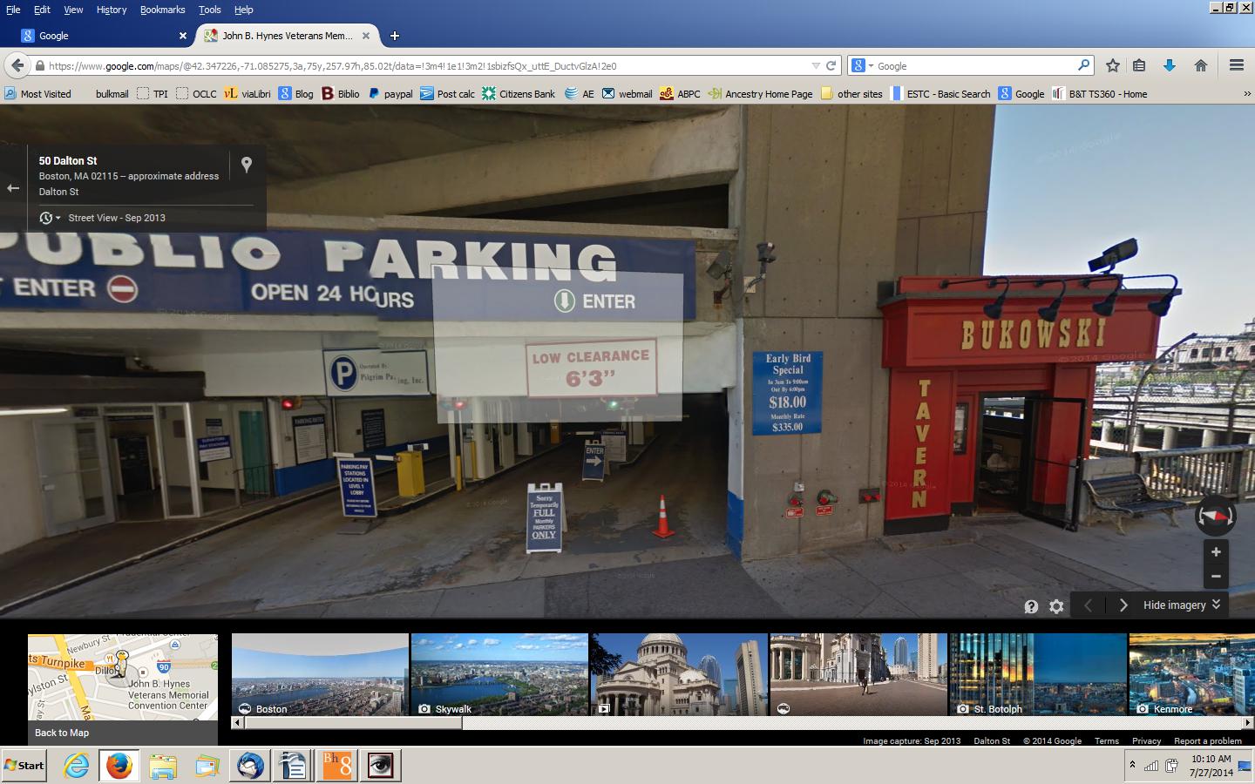This screenshot has width=1255, height=784.
Task: Open the Boston photo sphere thumbnail
Action: 320,674
